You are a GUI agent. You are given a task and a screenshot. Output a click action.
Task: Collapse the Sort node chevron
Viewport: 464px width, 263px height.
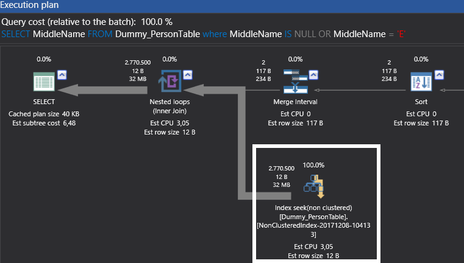click(439, 75)
